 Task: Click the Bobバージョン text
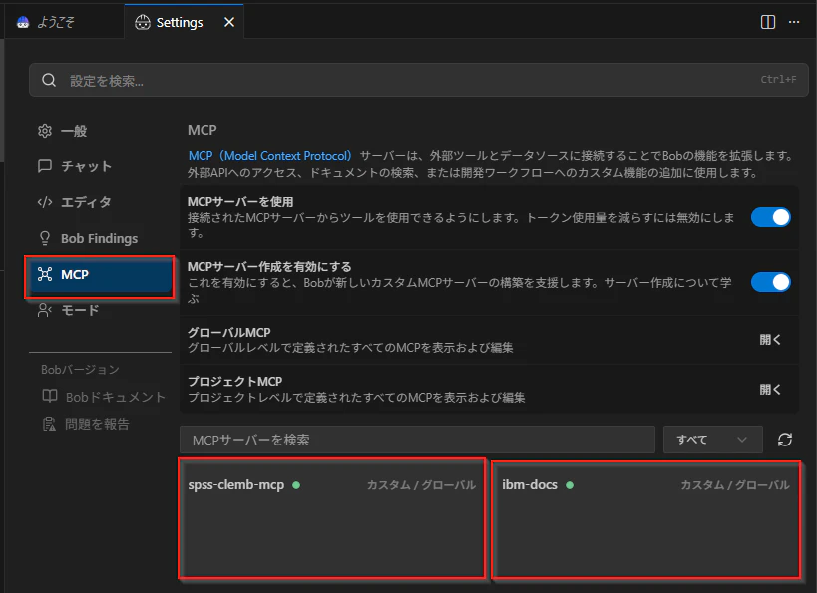(80, 369)
